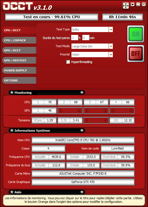This screenshot has width=148, height=207.
Task: Click the initial CPU frequency 2533.0
Action: [x=91, y=157]
